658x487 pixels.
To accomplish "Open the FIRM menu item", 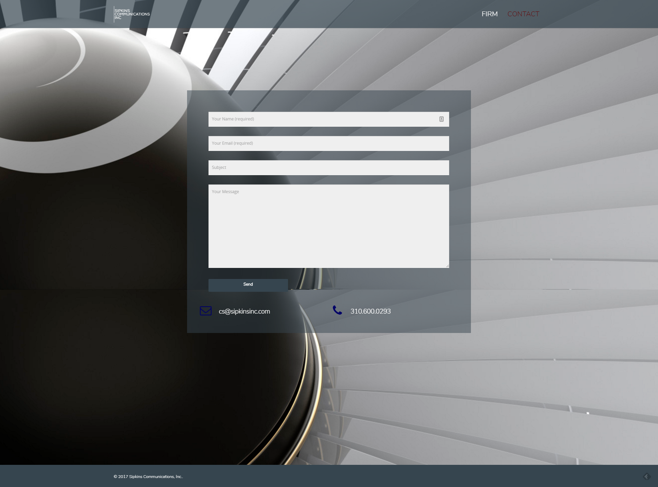I will tap(490, 14).
